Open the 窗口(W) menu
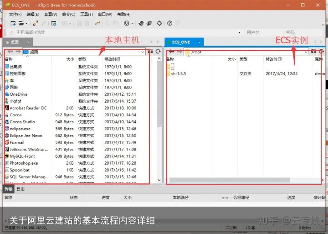The width and height of the screenshot is (328, 234). (105, 14)
